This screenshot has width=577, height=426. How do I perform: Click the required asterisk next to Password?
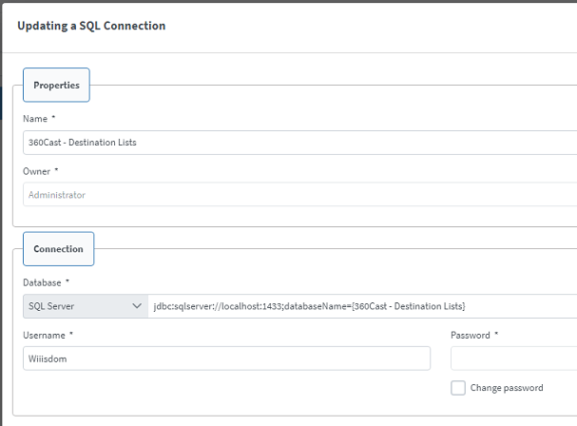tap(496, 334)
